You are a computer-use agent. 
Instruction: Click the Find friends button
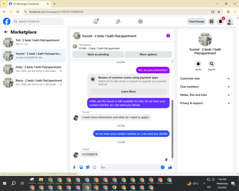(196, 21)
